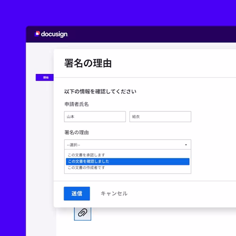Image resolution: width=236 pixels, height=236 pixels.
Task: Click the キャンセル link
Action: click(114, 194)
